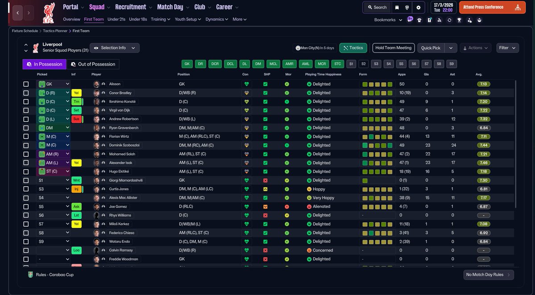
Task: Click in the Search field
Action: [377, 7]
